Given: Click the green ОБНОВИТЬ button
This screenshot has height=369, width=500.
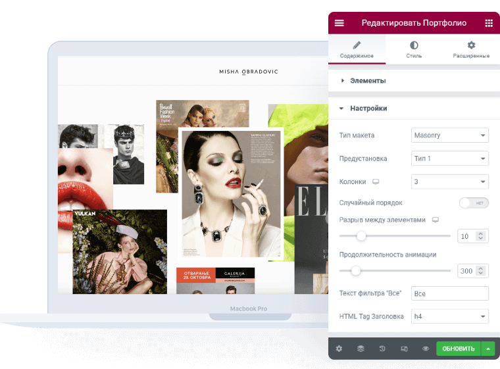Looking at the screenshot, I should point(459,349).
